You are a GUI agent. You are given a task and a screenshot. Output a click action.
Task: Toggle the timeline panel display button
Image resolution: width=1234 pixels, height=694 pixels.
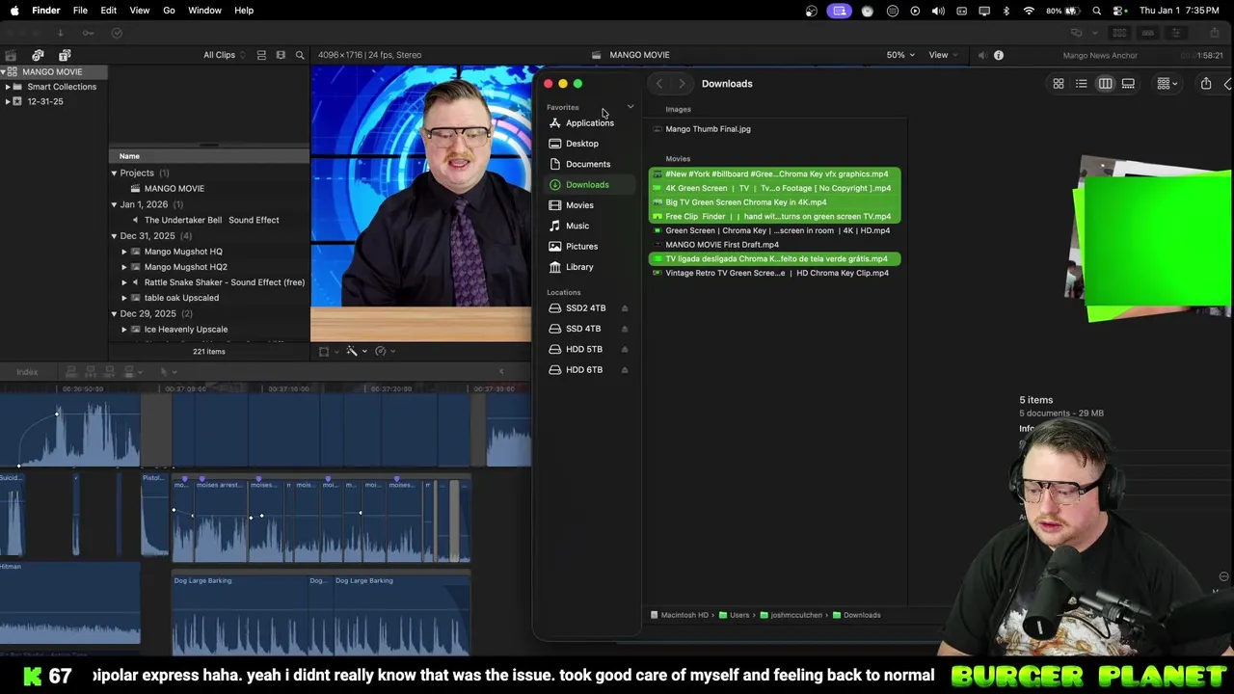[1147, 33]
